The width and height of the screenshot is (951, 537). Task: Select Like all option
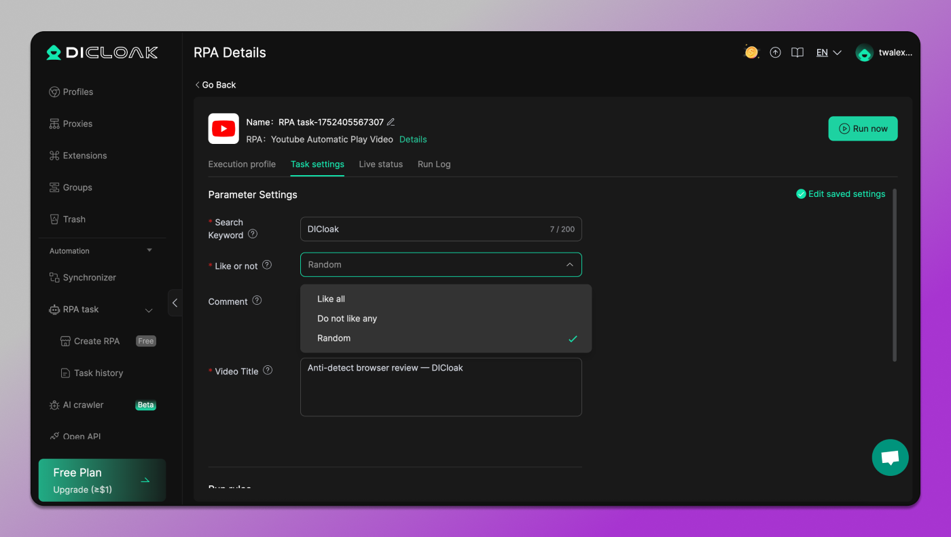tap(446, 299)
